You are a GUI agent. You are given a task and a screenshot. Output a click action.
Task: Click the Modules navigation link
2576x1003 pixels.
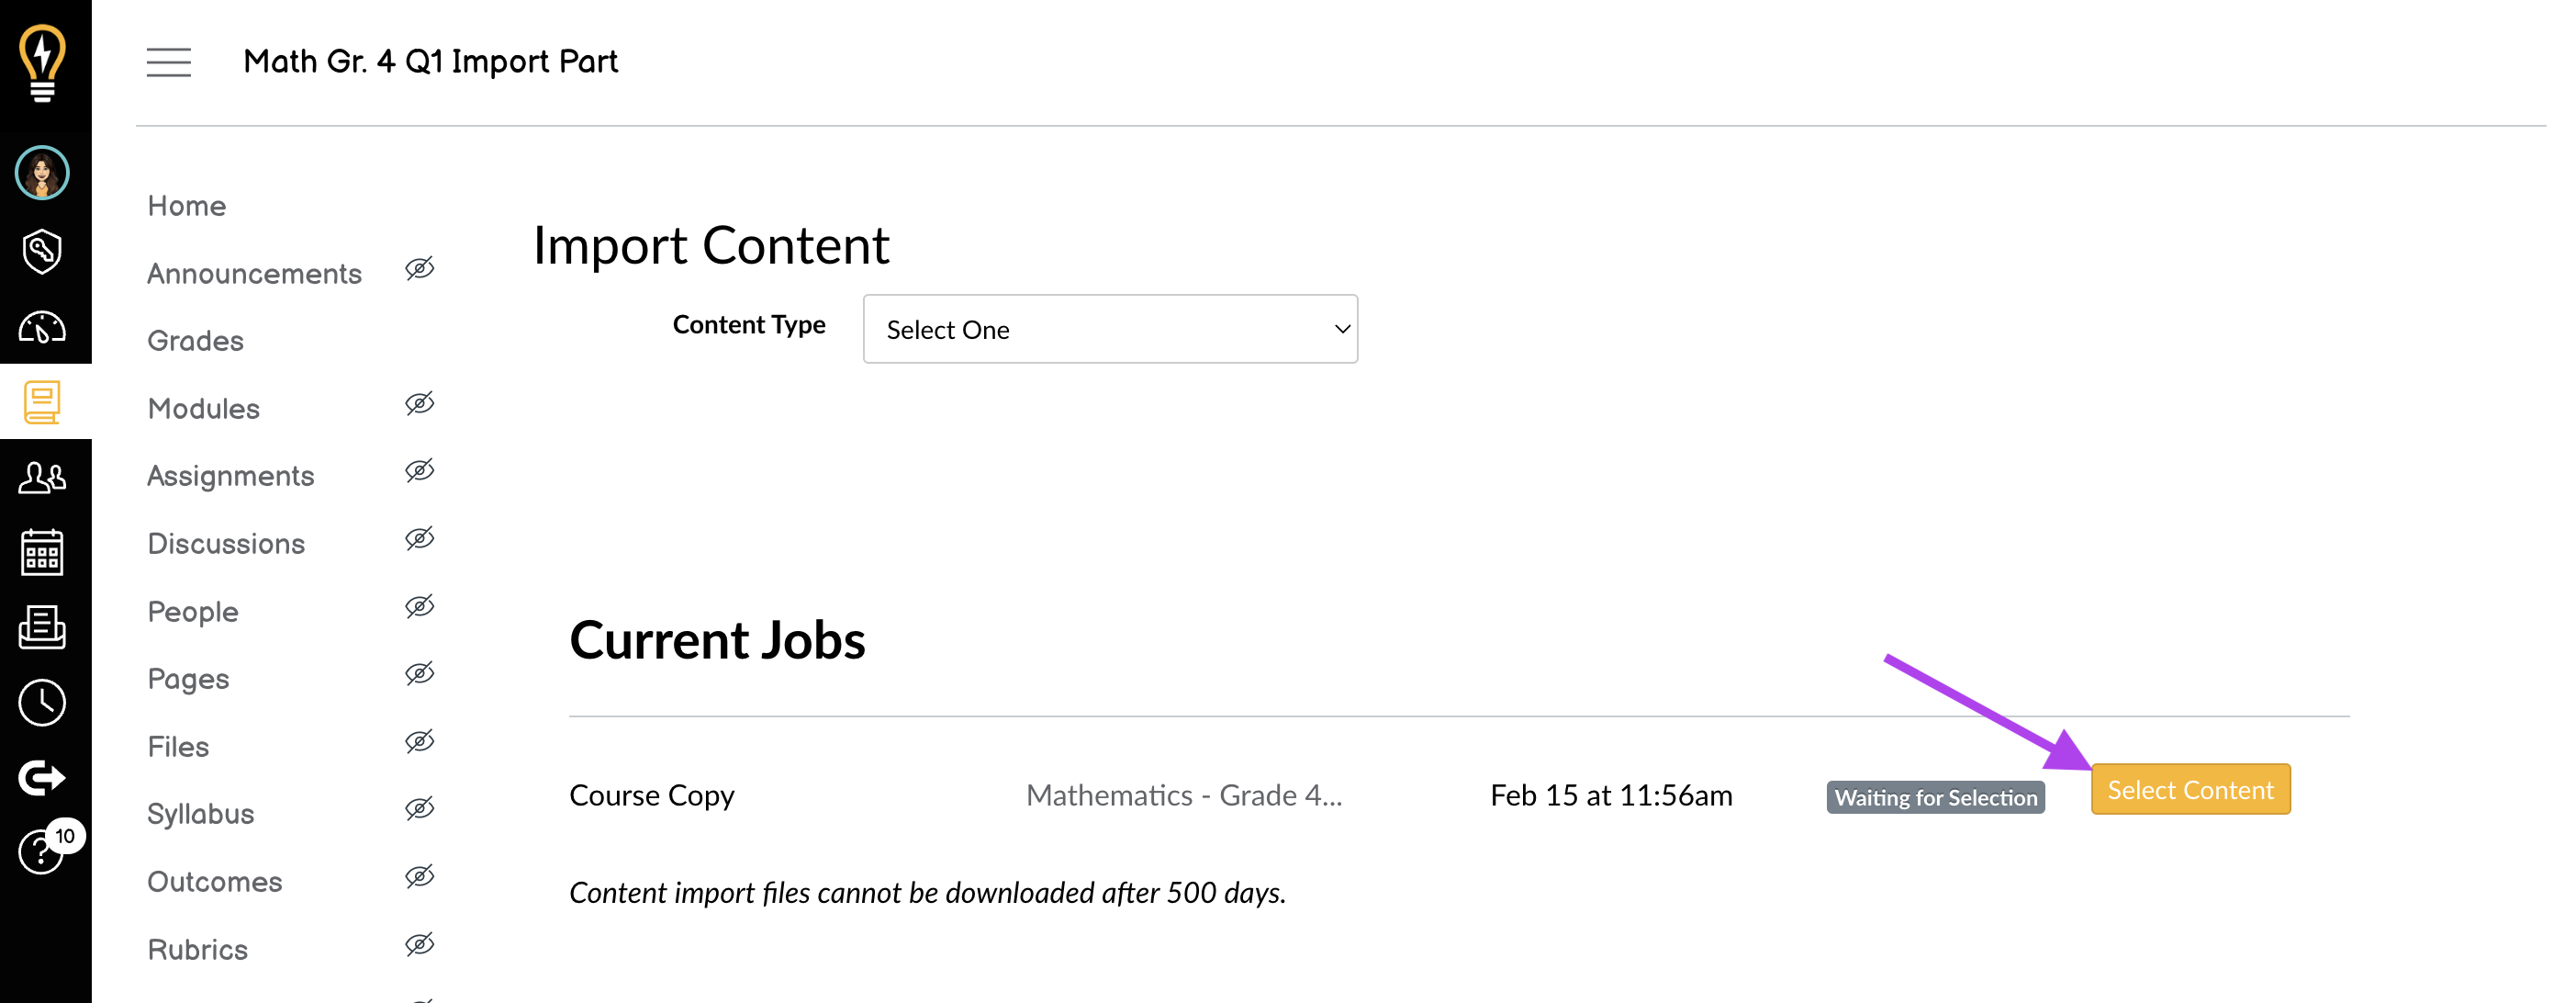204,408
